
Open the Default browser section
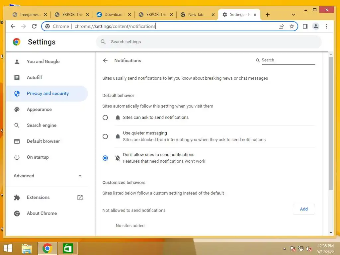click(47, 141)
